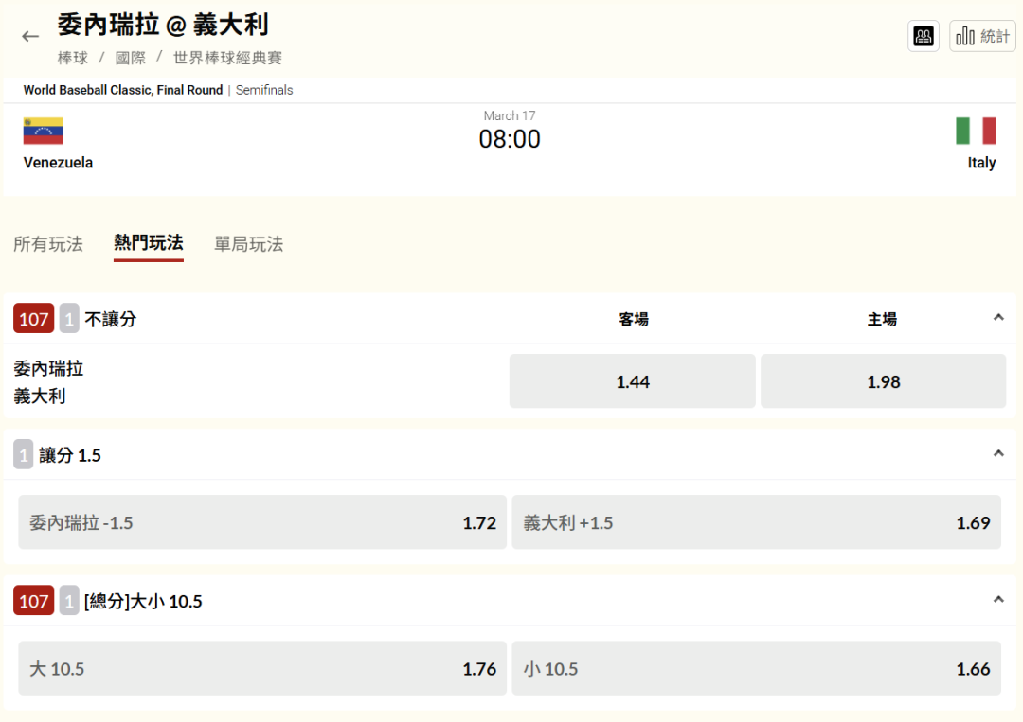Screen dimensions: 1023x722
Task: Select 客場 moneyline odds 1.44
Action: pyautogui.click(x=633, y=381)
